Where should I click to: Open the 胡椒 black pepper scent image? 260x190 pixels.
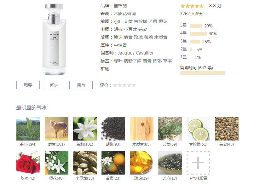(x=113, y=129)
